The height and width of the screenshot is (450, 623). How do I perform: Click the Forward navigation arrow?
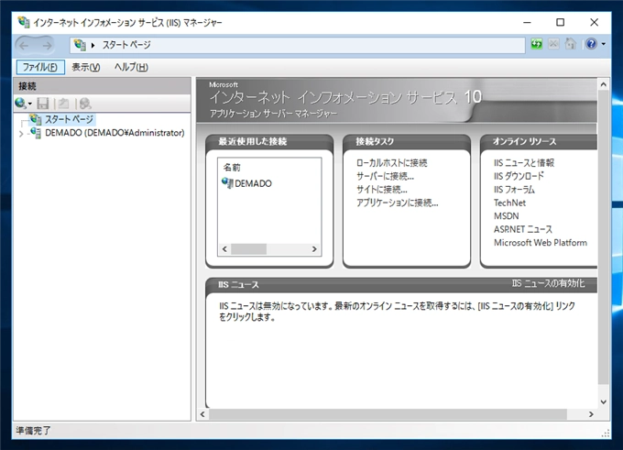coord(47,45)
